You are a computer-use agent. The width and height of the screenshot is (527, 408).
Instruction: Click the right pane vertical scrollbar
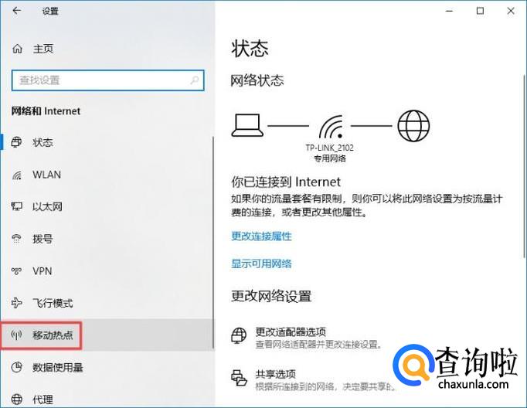pos(524,166)
